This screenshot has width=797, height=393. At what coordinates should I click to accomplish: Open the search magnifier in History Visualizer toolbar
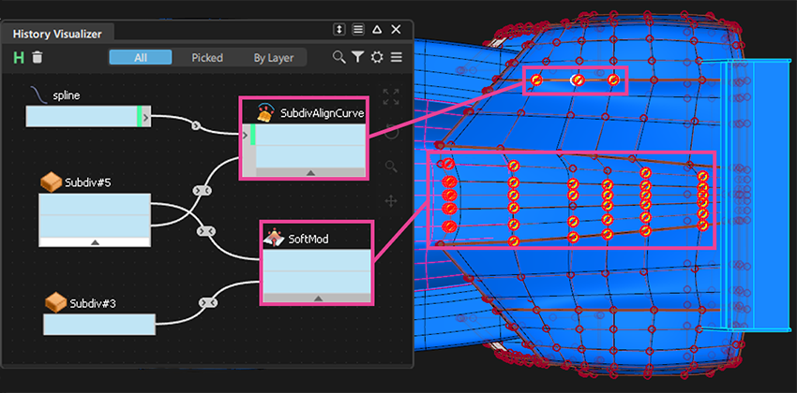(338, 57)
